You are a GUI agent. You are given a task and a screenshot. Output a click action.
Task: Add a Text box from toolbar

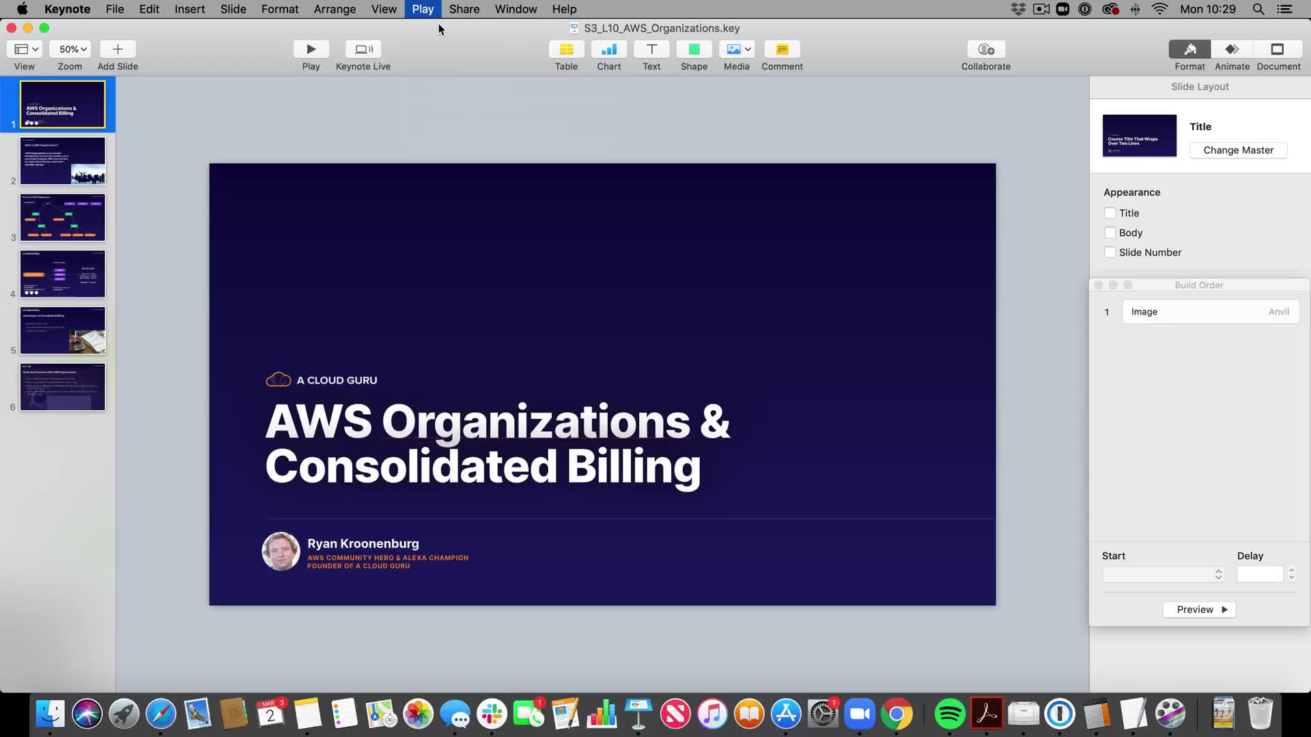[651, 49]
